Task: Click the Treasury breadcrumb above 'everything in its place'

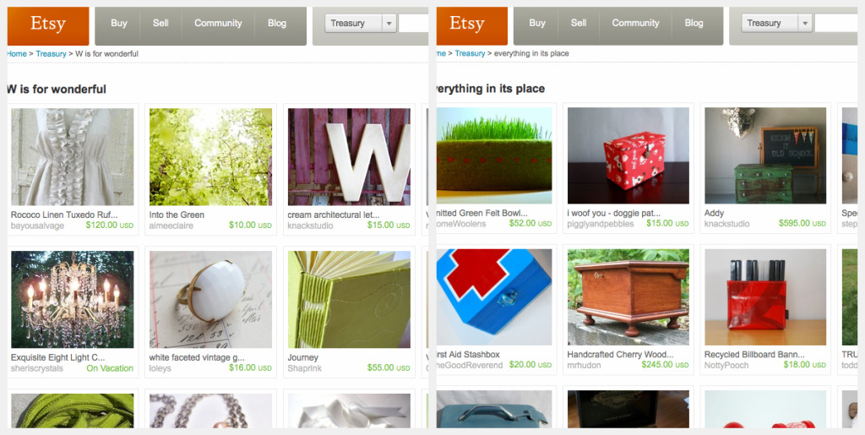Action: click(470, 53)
